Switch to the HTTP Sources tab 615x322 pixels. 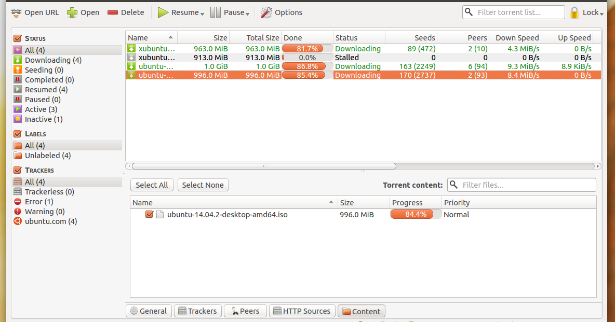pyautogui.click(x=302, y=311)
